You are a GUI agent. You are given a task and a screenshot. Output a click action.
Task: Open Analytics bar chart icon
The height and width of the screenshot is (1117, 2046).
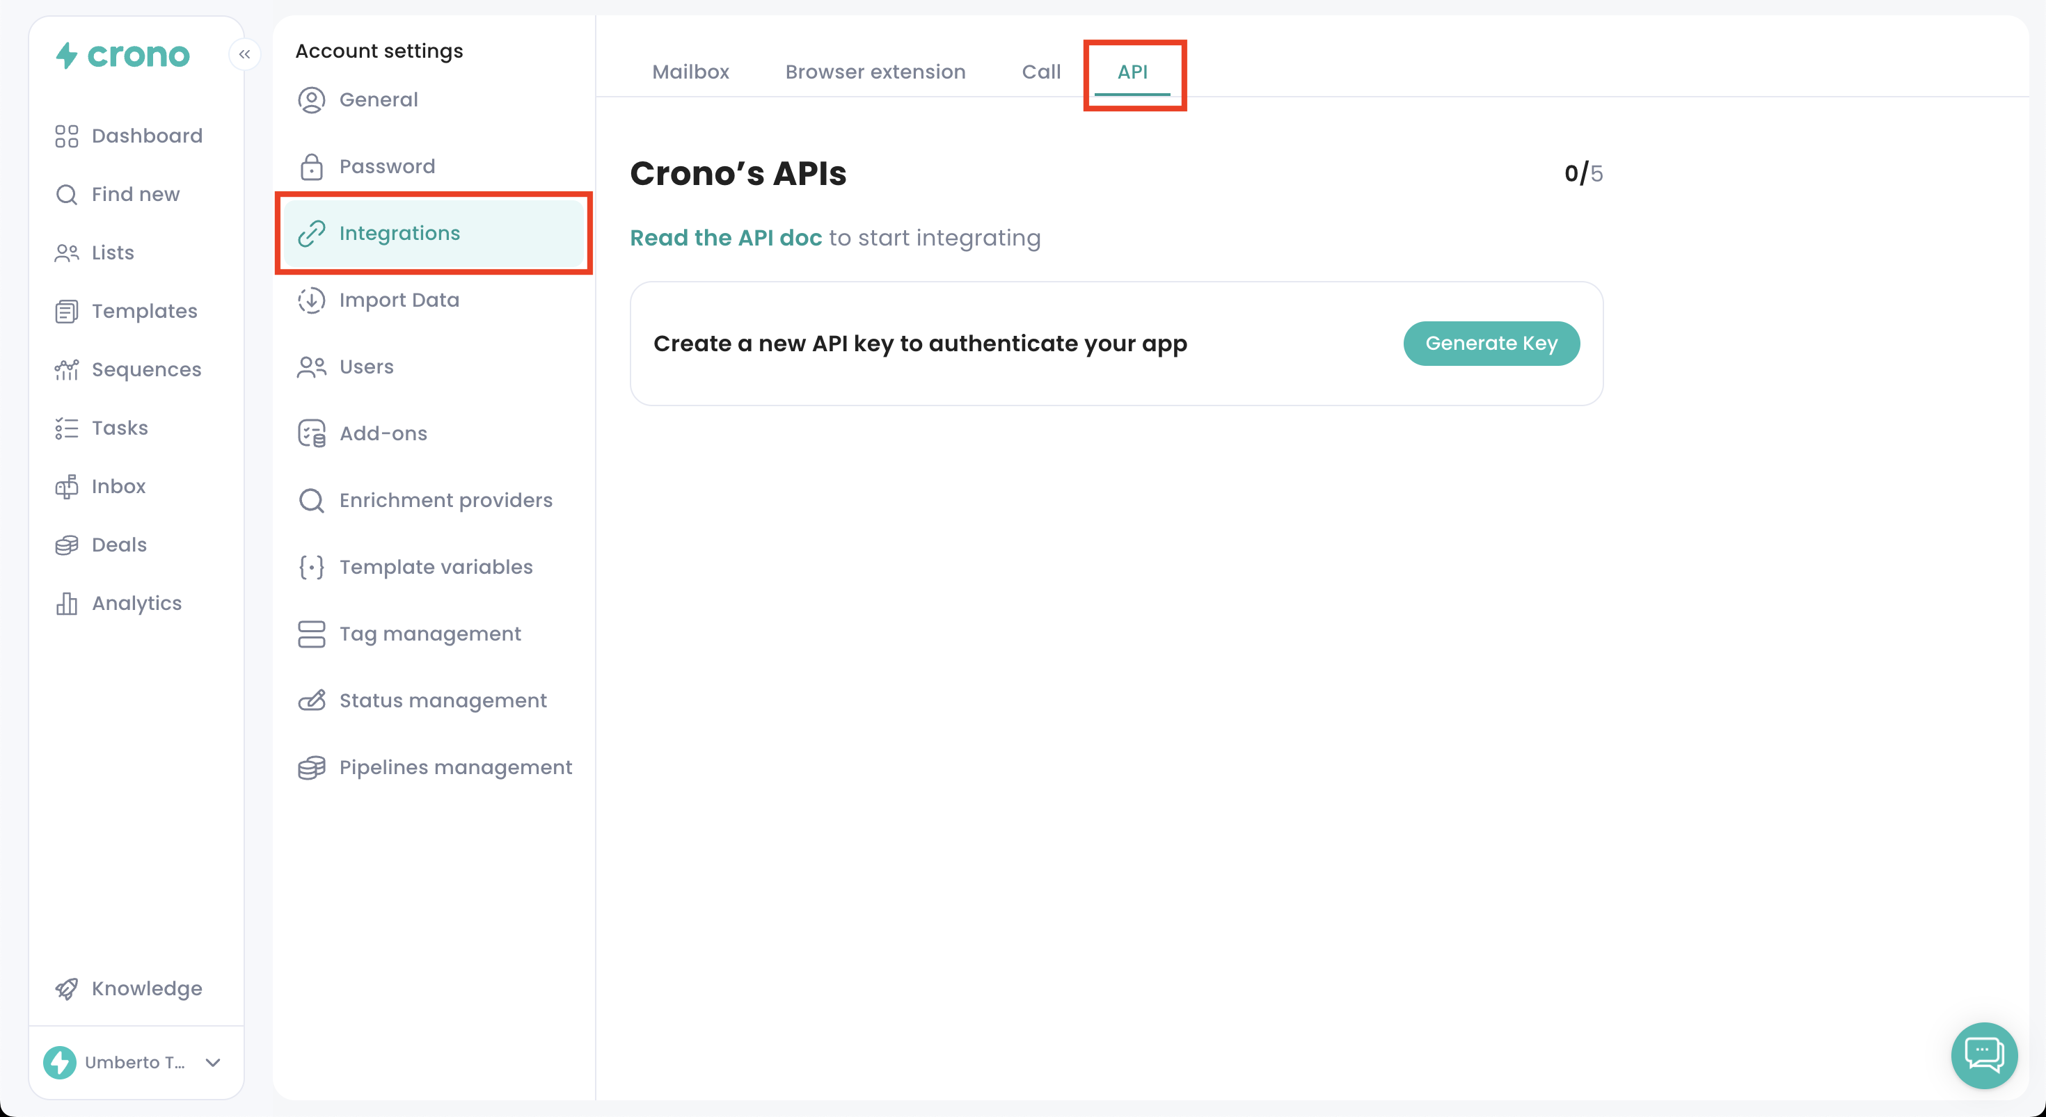point(67,603)
